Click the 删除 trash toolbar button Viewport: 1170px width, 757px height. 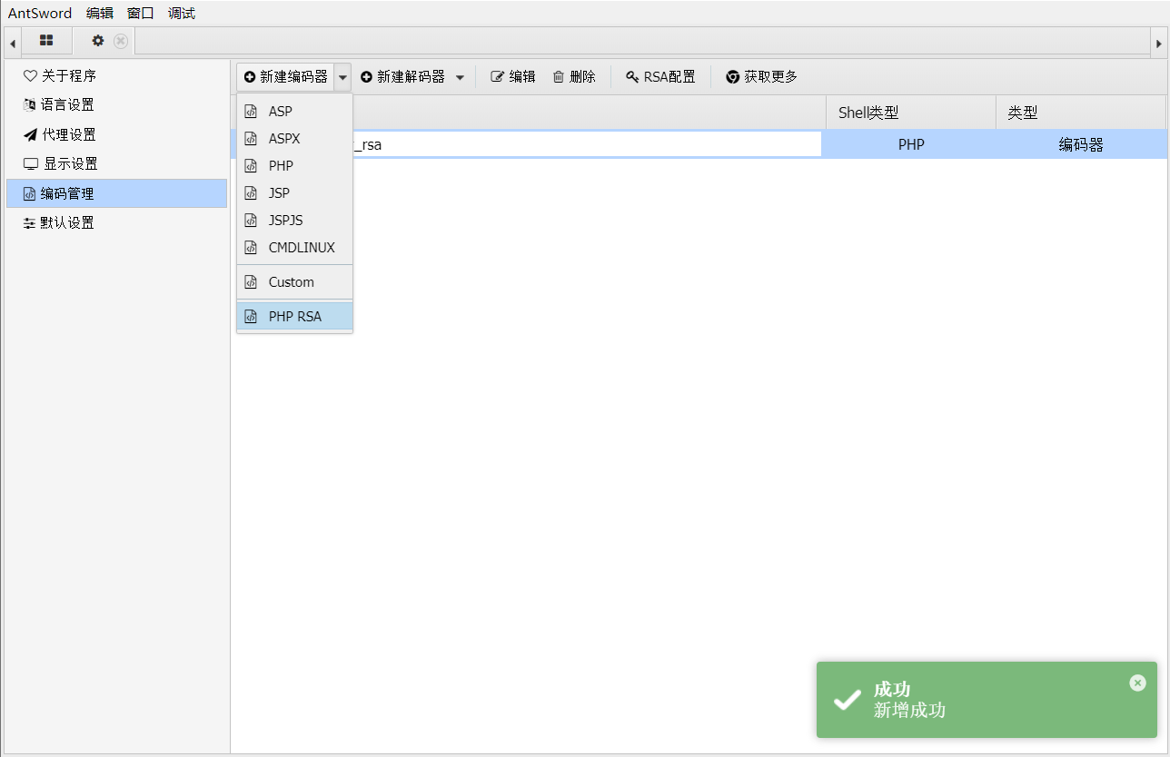tap(574, 77)
